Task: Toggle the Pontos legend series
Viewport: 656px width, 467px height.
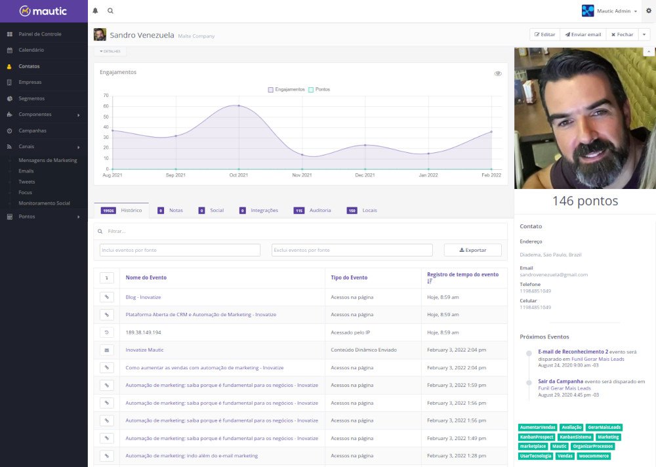Action: click(319, 89)
